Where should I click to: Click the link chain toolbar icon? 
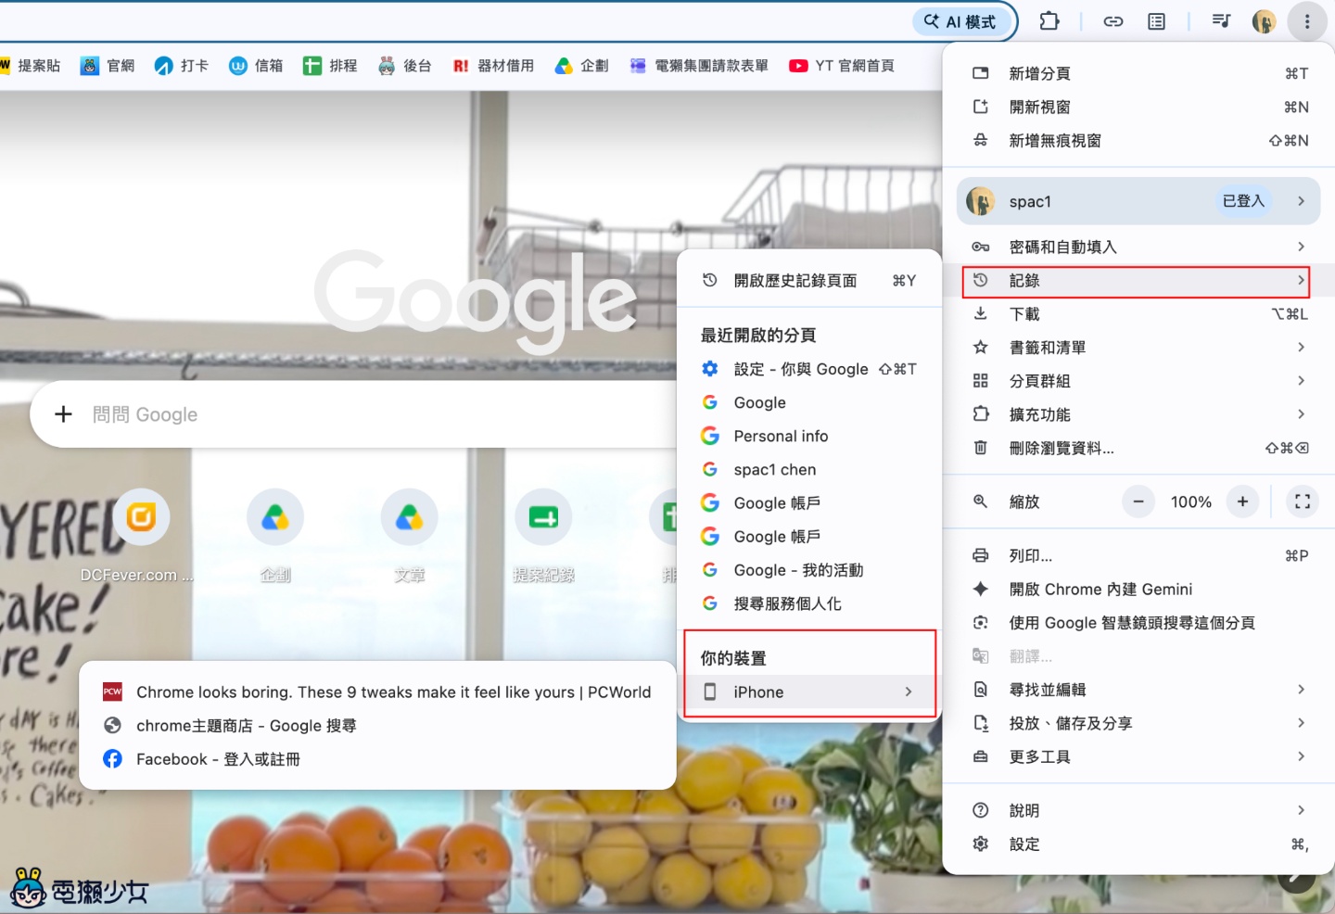click(x=1113, y=21)
